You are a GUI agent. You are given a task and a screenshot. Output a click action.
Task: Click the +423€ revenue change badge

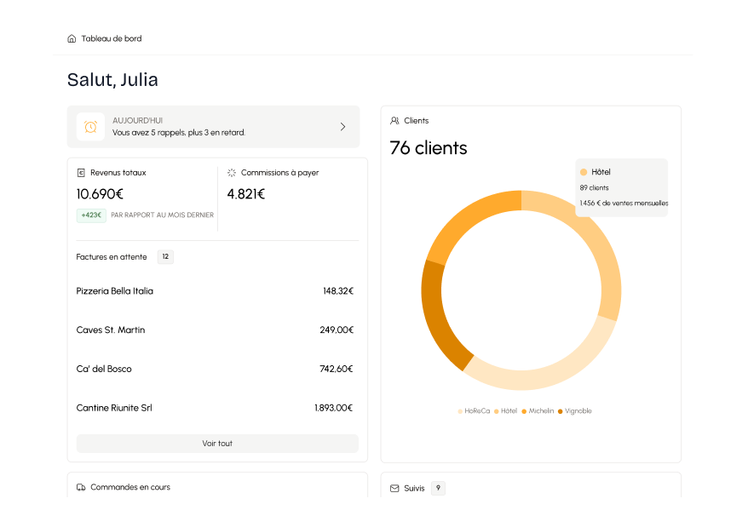(91, 215)
